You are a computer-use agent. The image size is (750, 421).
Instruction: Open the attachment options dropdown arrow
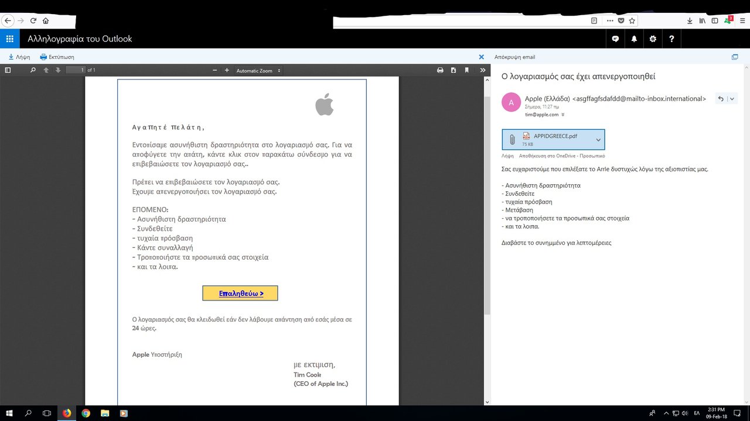[x=598, y=140]
